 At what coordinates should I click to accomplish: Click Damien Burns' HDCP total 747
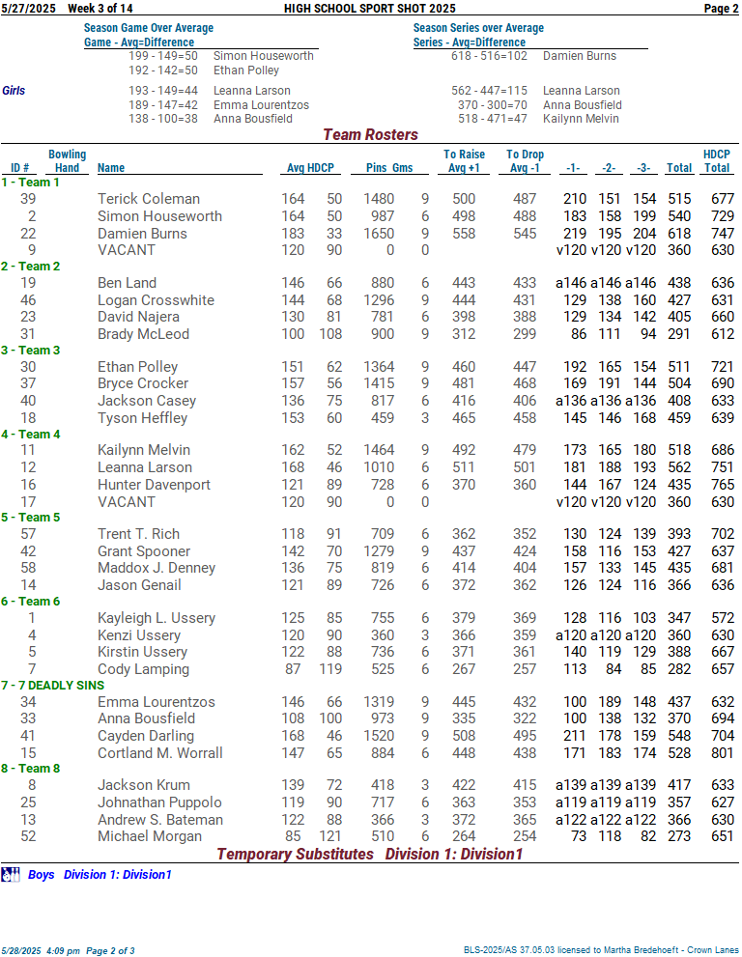pos(723,233)
